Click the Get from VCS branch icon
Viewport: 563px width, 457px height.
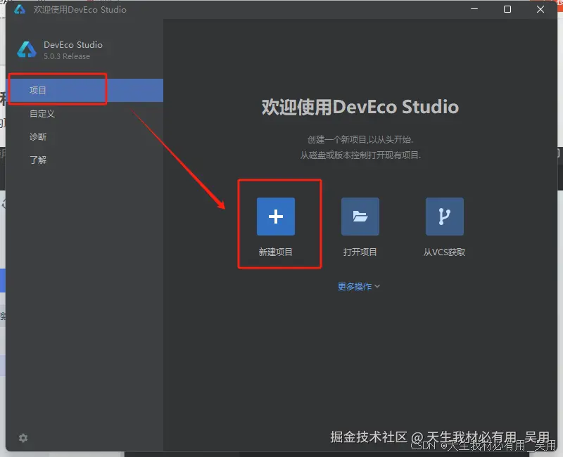(445, 217)
